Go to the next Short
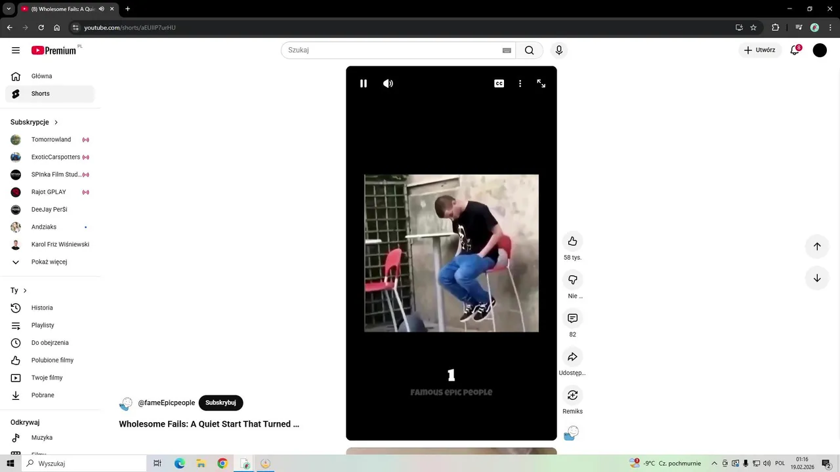Image resolution: width=840 pixels, height=472 pixels. click(x=817, y=278)
